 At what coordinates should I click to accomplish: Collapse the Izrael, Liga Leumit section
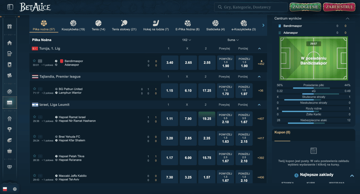click(259, 105)
